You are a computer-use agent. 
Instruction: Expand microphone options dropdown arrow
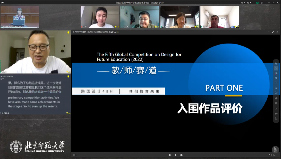245,2
